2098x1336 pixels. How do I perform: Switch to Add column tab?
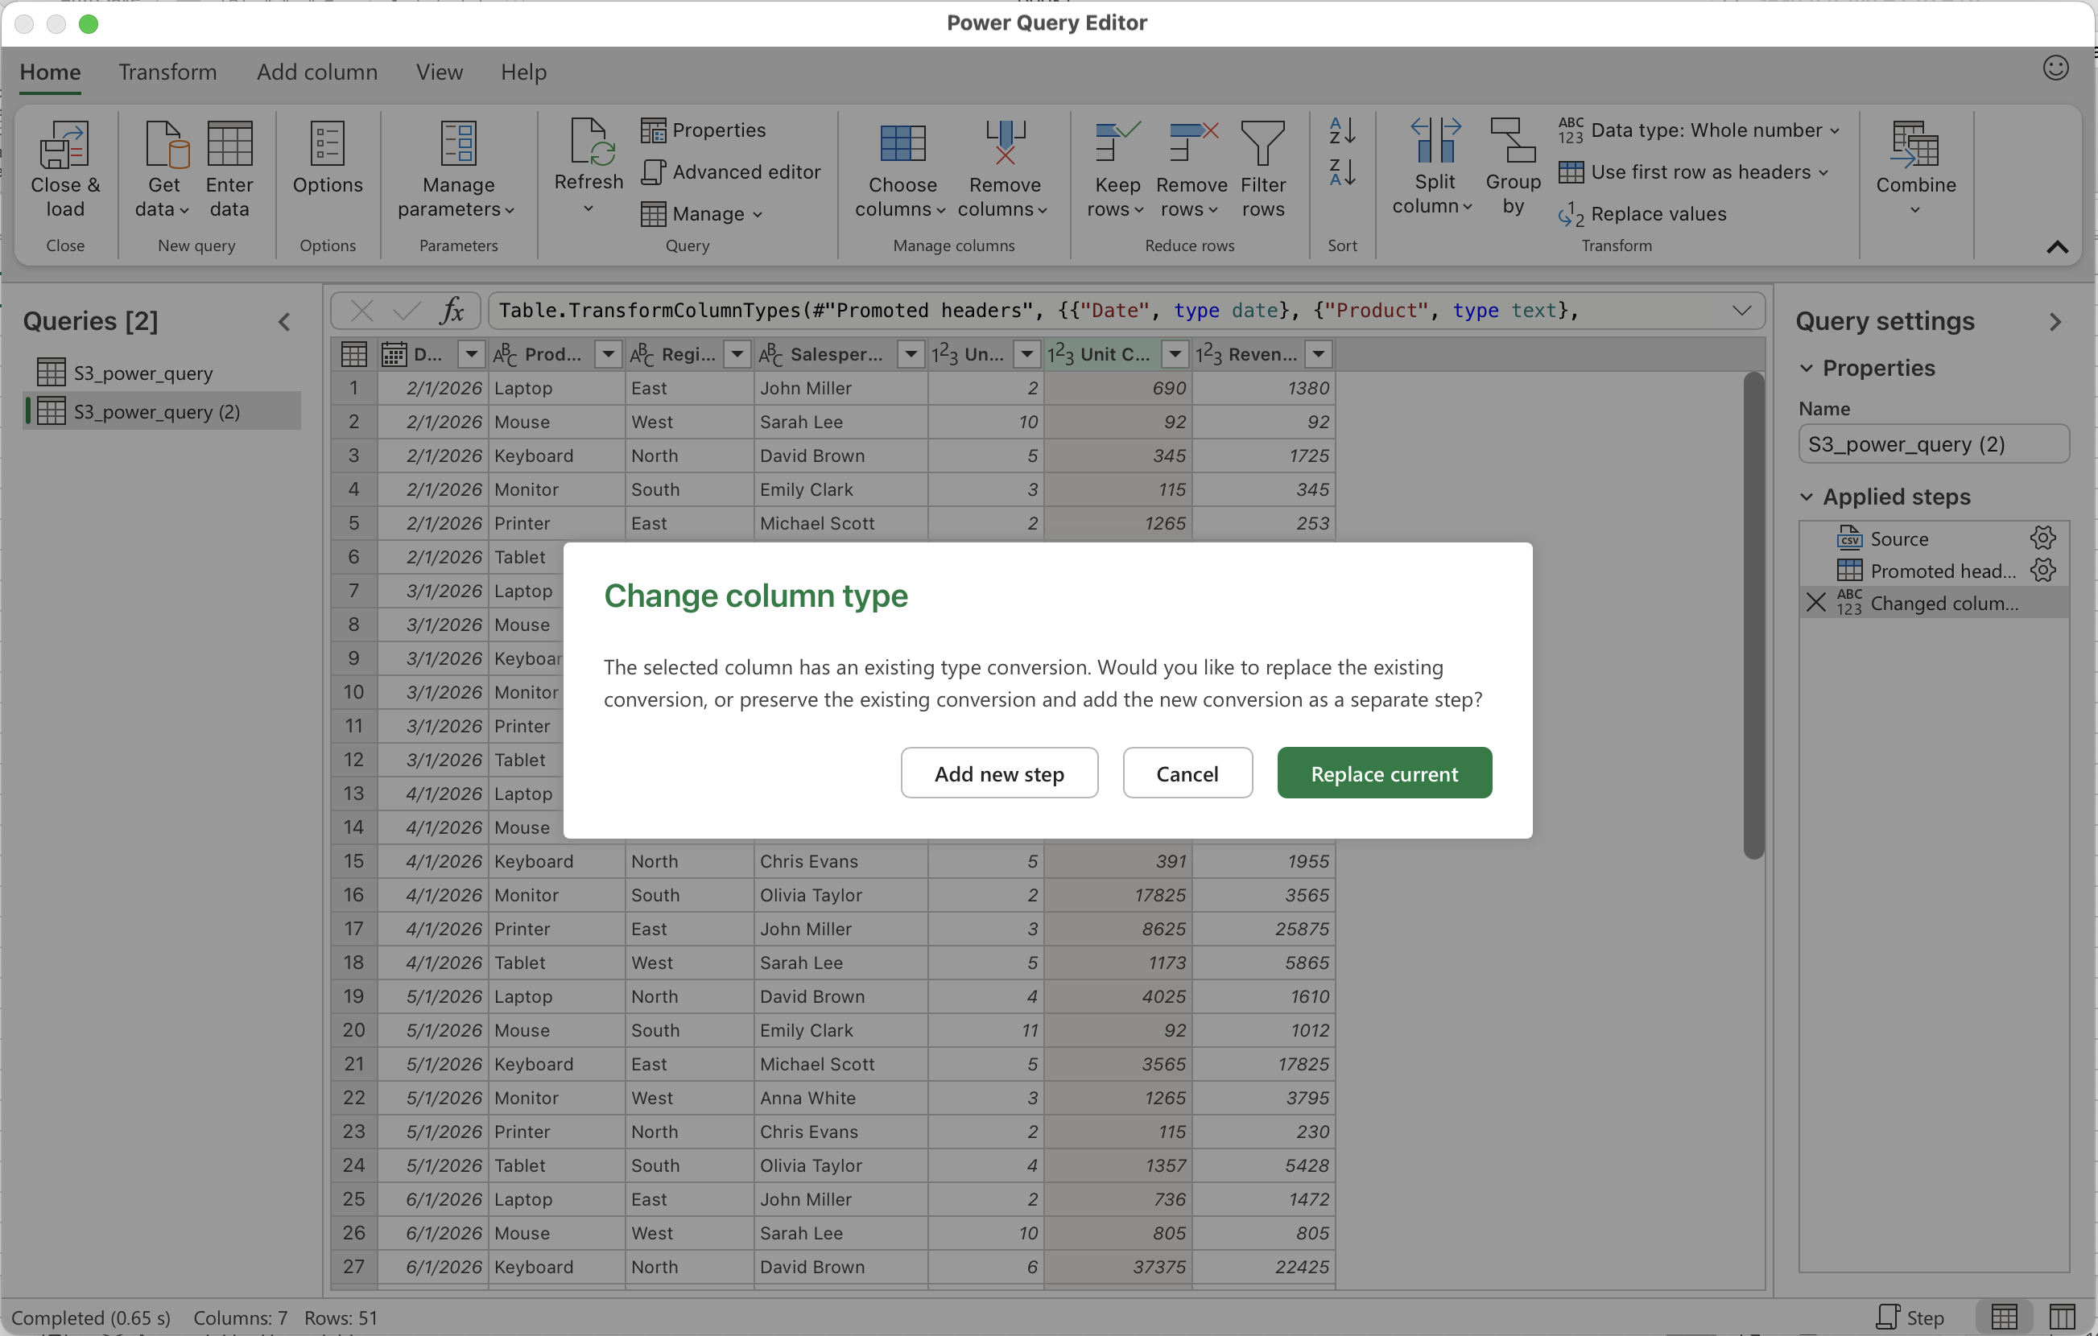(x=317, y=72)
